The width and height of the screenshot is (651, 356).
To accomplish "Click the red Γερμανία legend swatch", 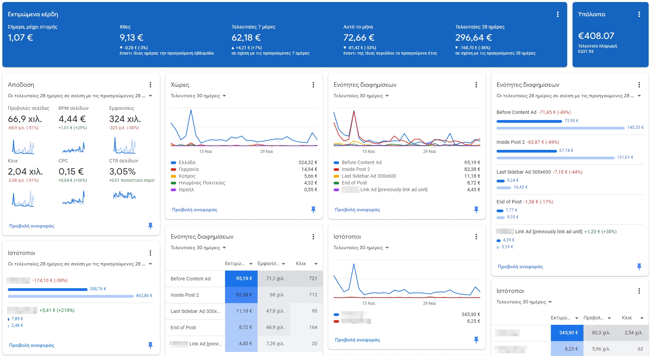I will click(173, 170).
